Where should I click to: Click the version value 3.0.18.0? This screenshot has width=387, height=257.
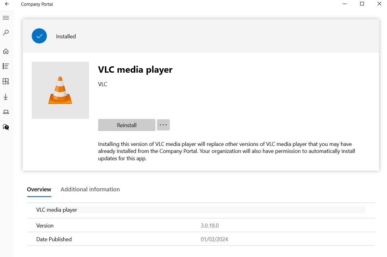[210, 226]
